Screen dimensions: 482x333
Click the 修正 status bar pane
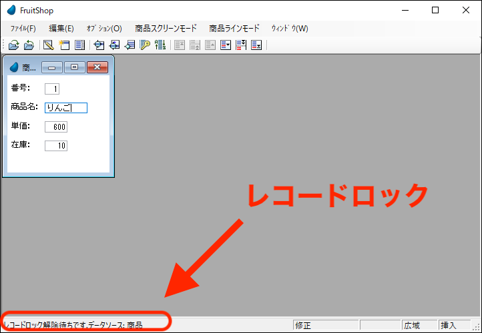pos(326,326)
